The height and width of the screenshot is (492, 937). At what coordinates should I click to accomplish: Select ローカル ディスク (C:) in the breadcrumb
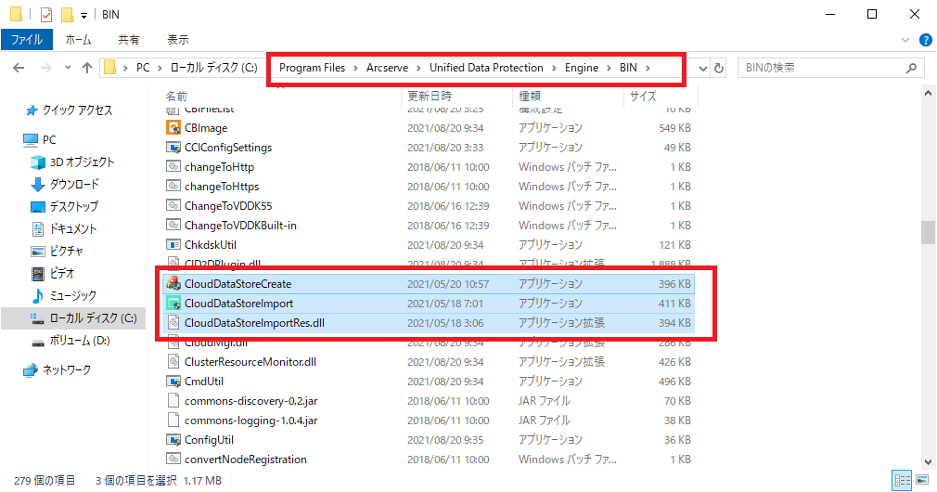pyautogui.click(x=213, y=68)
